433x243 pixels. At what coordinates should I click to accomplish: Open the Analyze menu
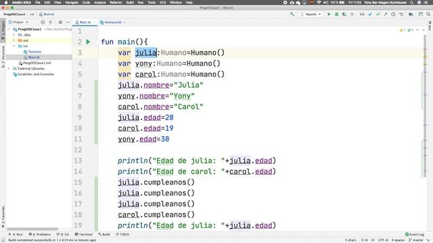tap(99, 3)
